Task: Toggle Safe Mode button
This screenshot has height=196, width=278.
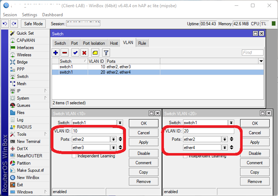Action: (33, 24)
